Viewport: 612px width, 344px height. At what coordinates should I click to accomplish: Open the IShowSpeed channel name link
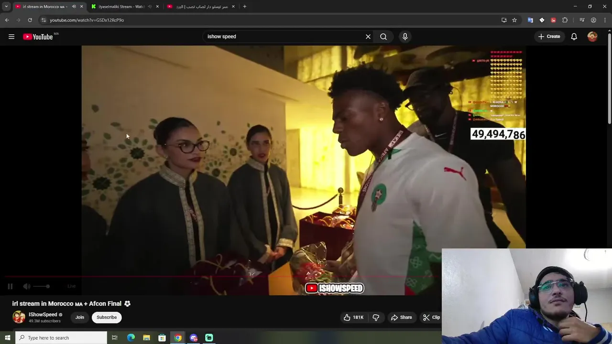pyautogui.click(x=43, y=314)
